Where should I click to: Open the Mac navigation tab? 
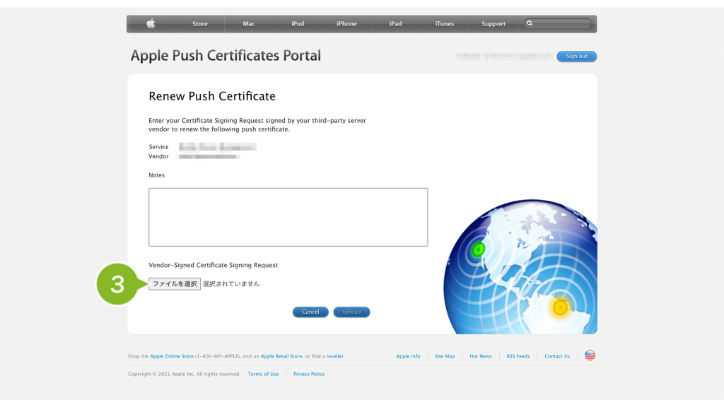(x=249, y=24)
